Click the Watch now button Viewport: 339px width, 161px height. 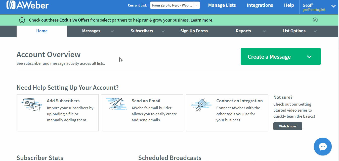(287, 126)
